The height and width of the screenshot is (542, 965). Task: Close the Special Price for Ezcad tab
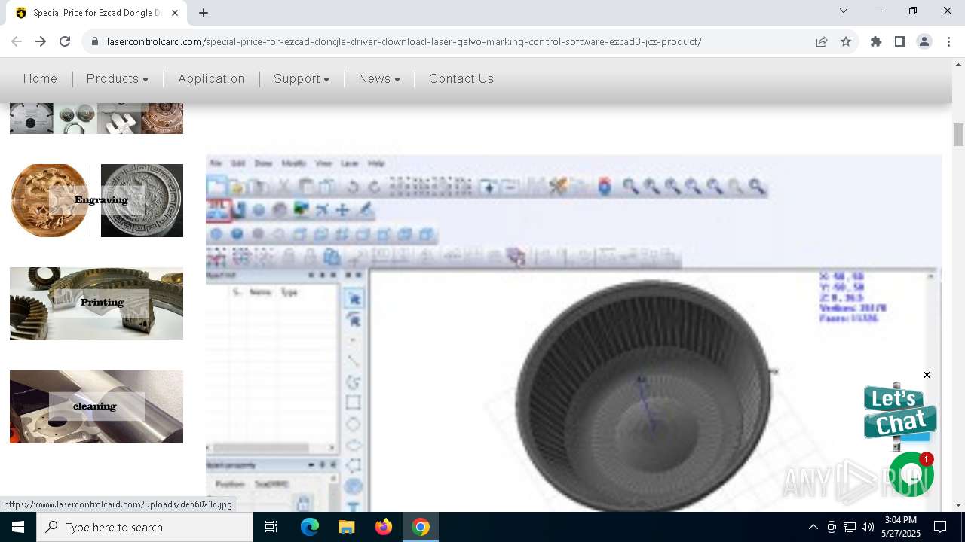point(175,13)
